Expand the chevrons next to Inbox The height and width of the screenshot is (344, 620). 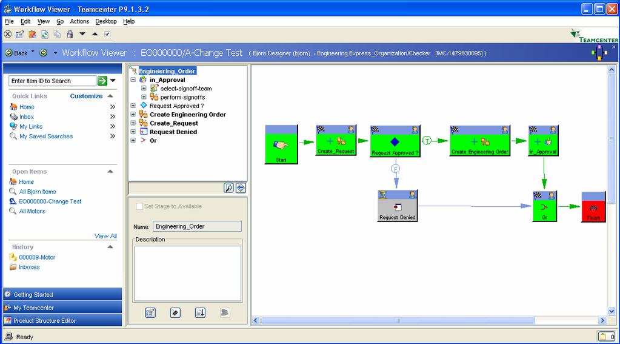point(113,116)
